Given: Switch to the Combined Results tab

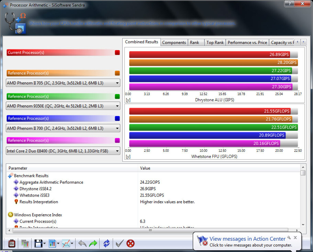Looking at the screenshot, I should click(142, 42).
